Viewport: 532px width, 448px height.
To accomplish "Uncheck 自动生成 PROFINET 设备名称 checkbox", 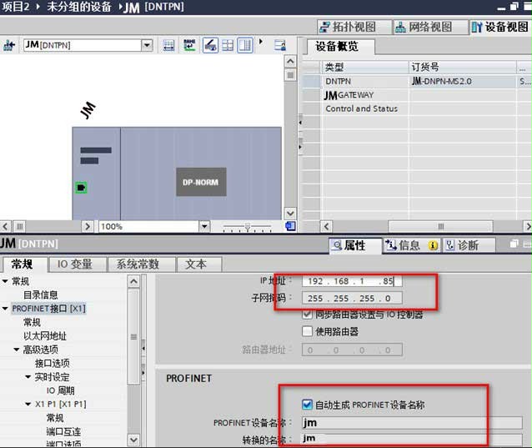I will click(308, 405).
